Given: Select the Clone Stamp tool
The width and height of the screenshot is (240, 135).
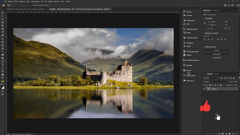Looking at the screenshot, I should [3, 42].
